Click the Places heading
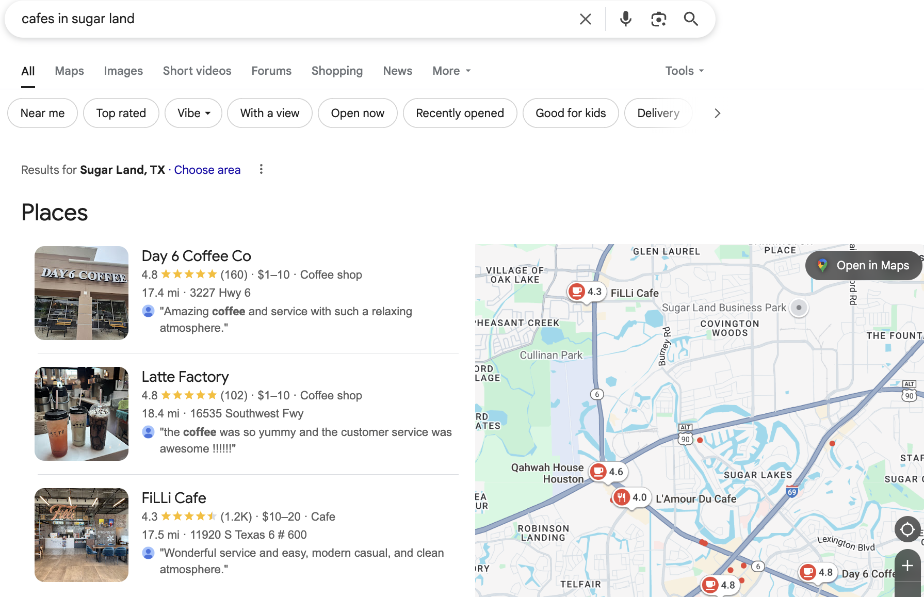 tap(55, 213)
